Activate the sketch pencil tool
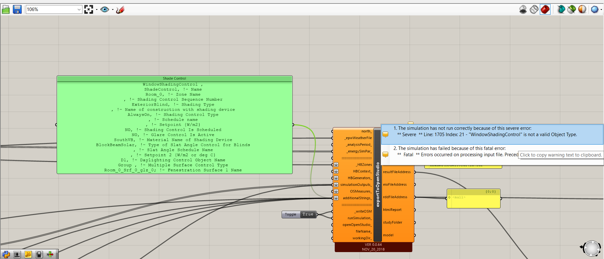Screen dimensions: 604x259 (120, 9)
